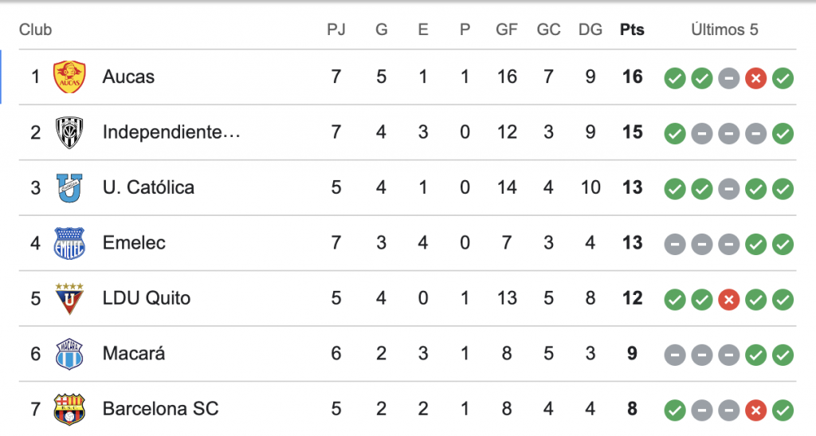Open the Aucas team name link
The height and width of the screenshot is (436, 816).
click(128, 77)
